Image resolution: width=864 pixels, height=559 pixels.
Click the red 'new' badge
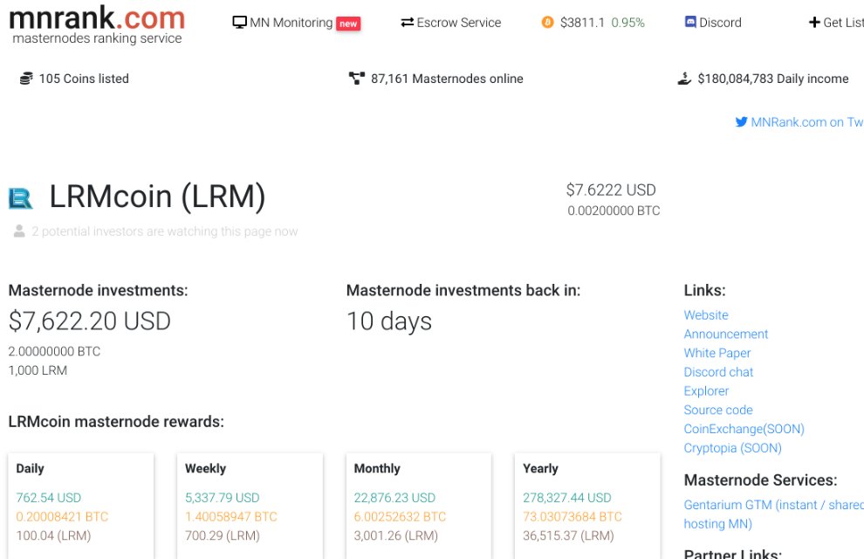pos(348,24)
